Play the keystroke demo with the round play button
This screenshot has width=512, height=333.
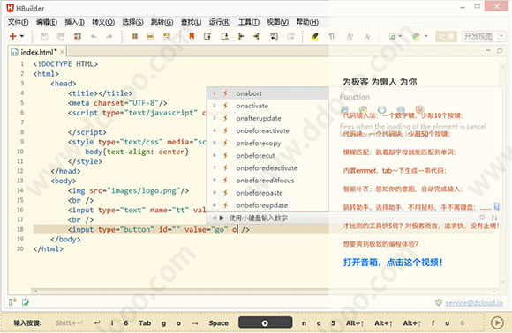point(497,323)
